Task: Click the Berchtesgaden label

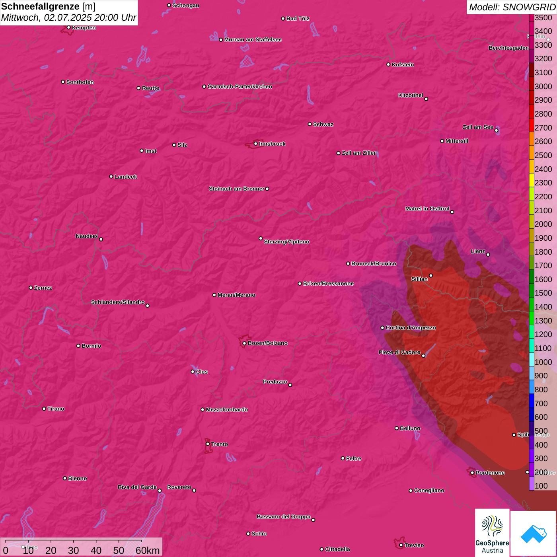Action: pos(508,48)
